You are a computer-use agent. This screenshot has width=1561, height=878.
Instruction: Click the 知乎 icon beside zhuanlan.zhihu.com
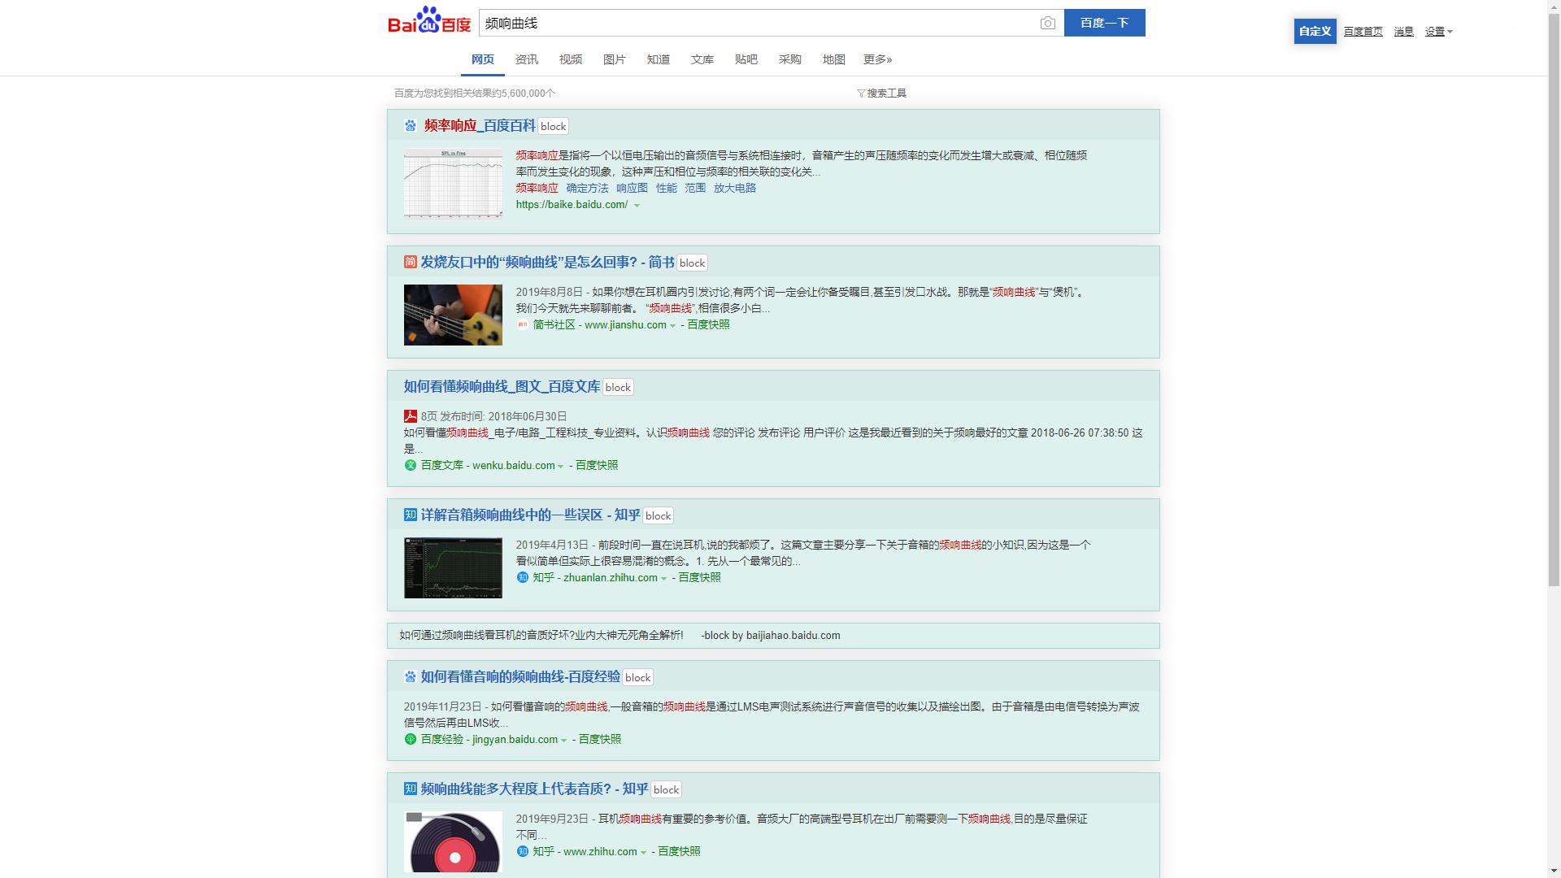coord(521,578)
